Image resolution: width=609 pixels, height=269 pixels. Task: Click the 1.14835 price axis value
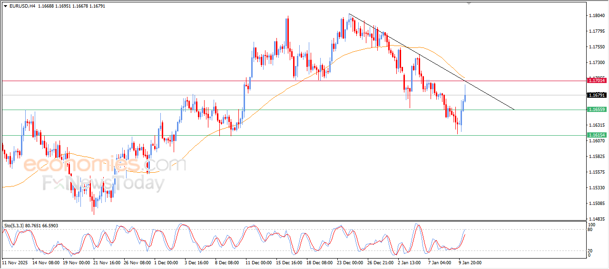click(x=596, y=219)
